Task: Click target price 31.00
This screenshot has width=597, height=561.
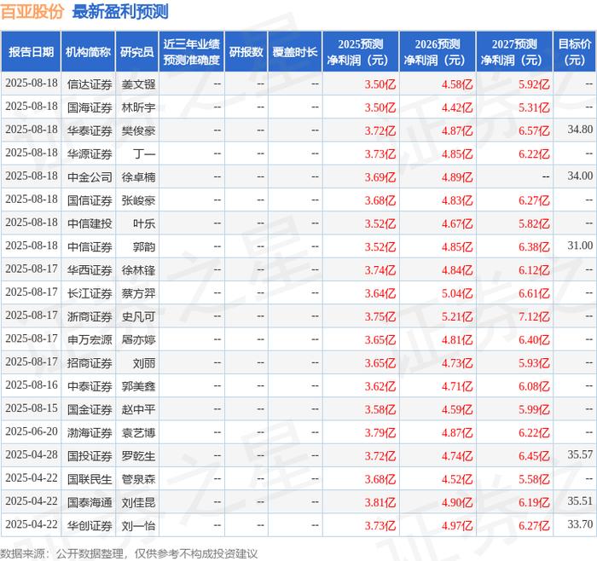Action: [x=580, y=246]
